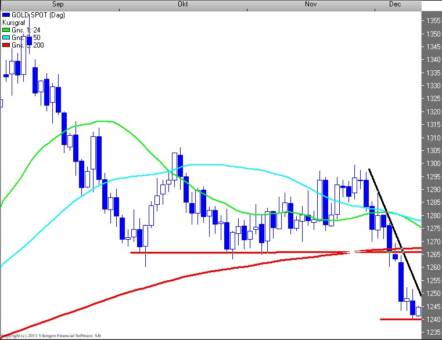The image size is (442, 340).
Task: Click the 1295 price axis label
Action: pyautogui.click(x=433, y=176)
